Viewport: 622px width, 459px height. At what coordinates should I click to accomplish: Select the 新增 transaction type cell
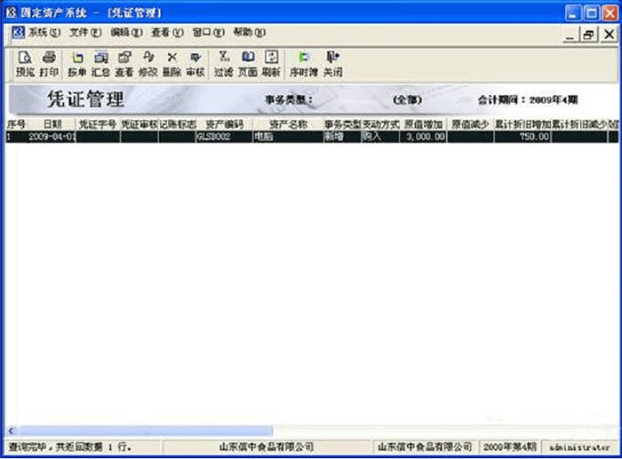pos(342,137)
